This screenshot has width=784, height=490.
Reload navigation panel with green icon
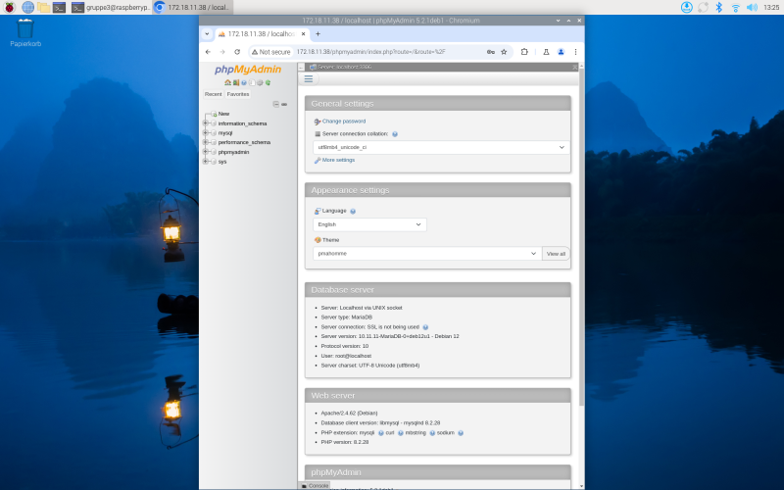click(x=268, y=82)
